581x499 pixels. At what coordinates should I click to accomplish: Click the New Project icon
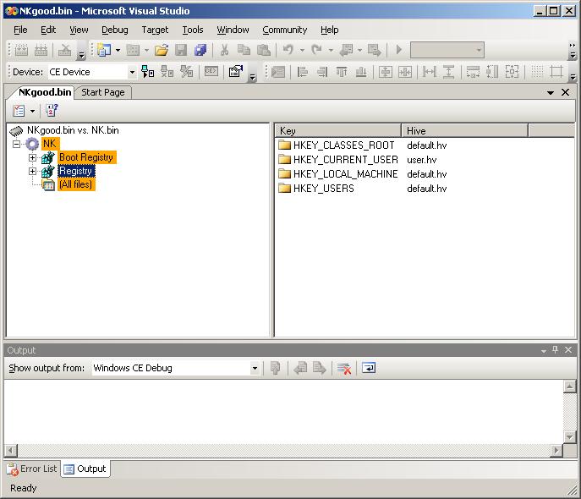click(104, 50)
